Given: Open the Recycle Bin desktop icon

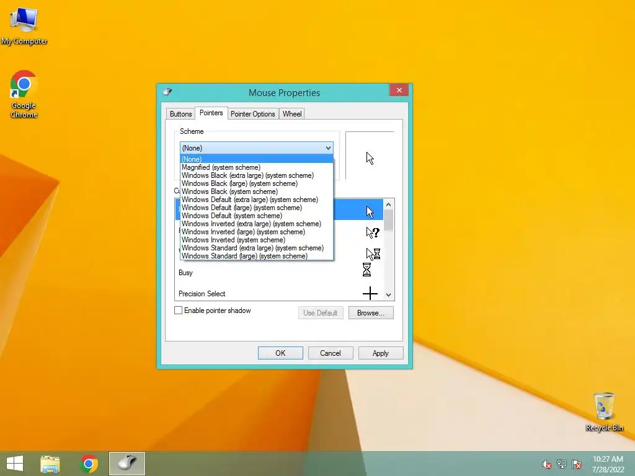Looking at the screenshot, I should 604,412.
